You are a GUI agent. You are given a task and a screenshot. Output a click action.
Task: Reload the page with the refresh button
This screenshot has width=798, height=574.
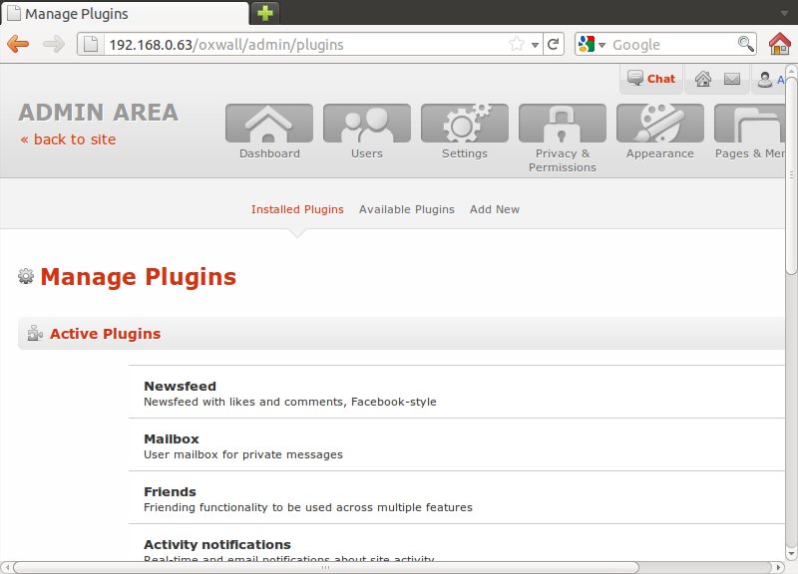pyautogui.click(x=554, y=44)
